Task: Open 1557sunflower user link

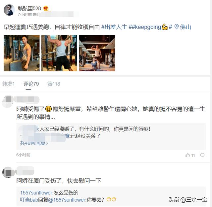Action: (x=36, y=193)
